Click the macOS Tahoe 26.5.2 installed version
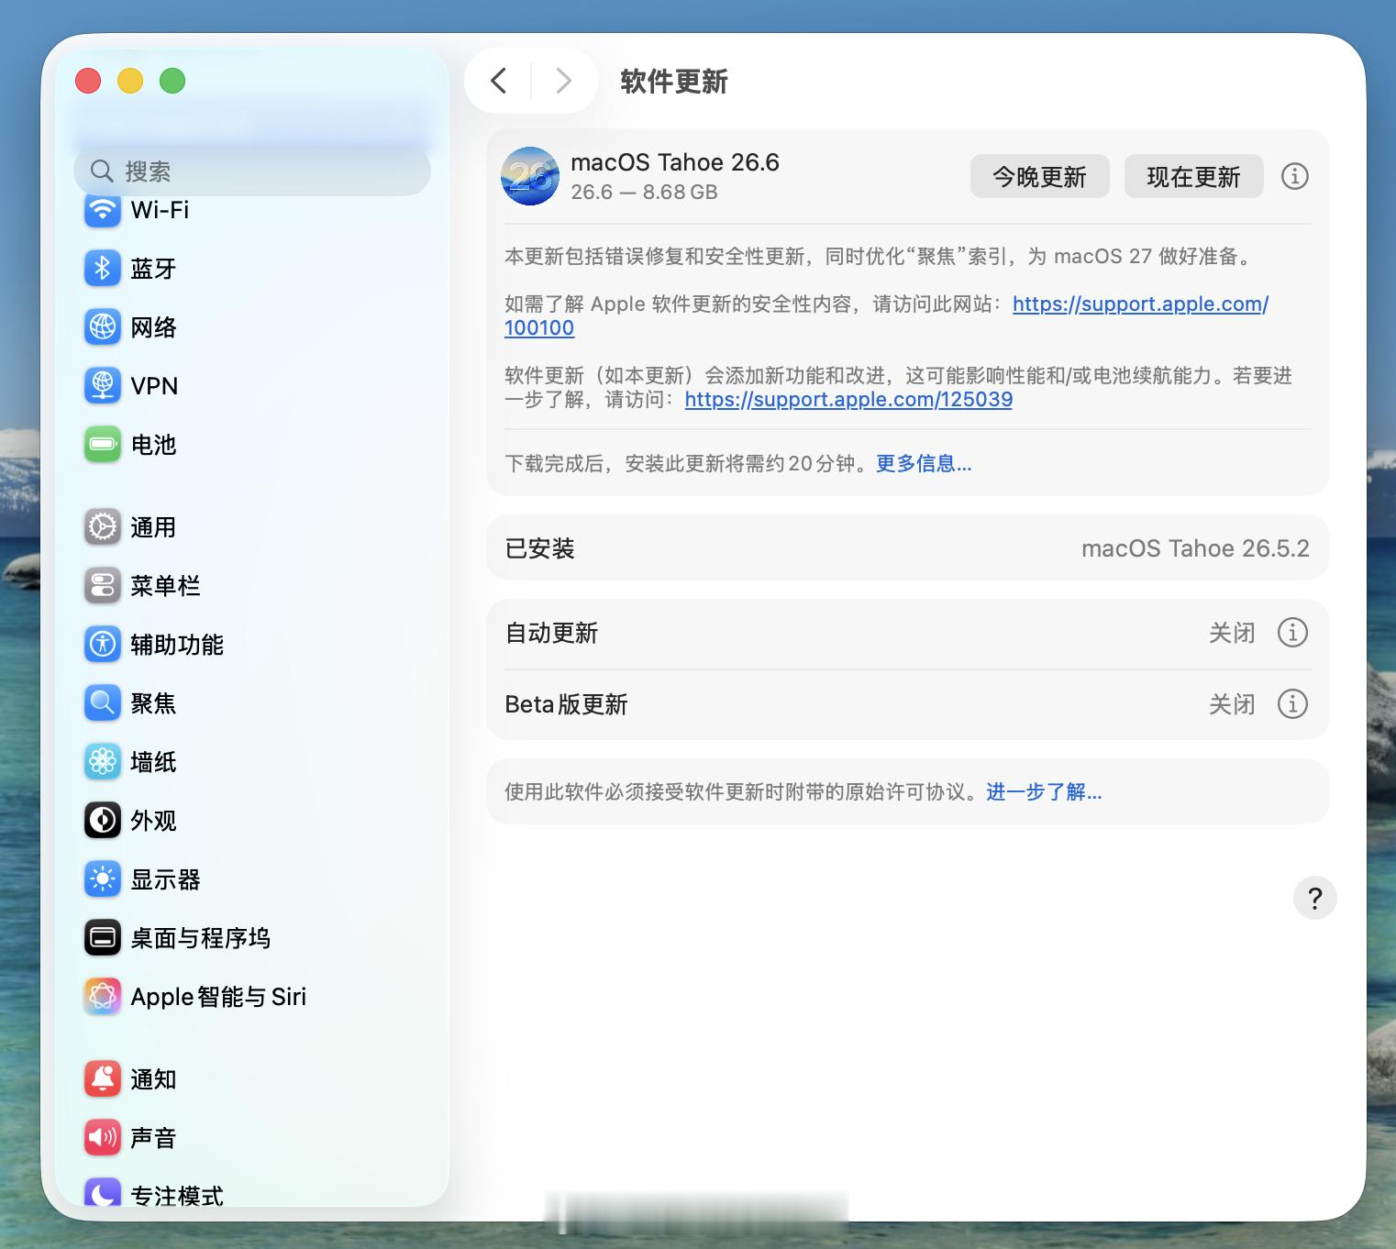Viewport: 1396px width, 1249px height. coord(1195,548)
